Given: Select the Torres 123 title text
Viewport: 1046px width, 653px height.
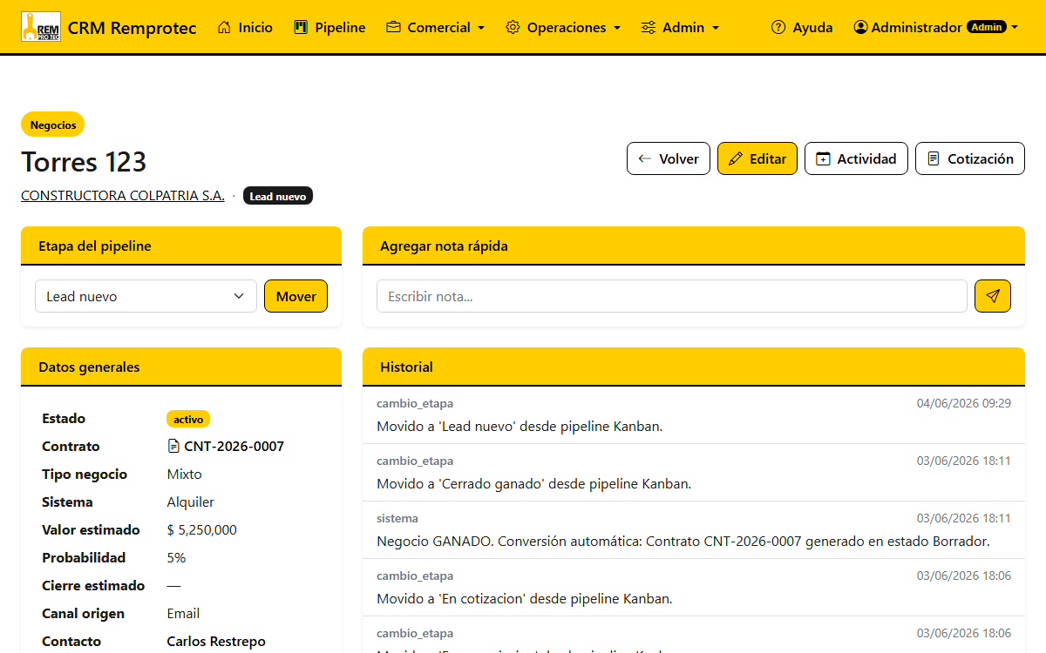Looking at the screenshot, I should coord(84,162).
